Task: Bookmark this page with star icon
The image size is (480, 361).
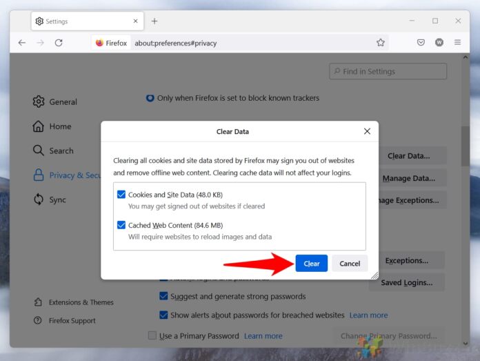Action: (381, 43)
